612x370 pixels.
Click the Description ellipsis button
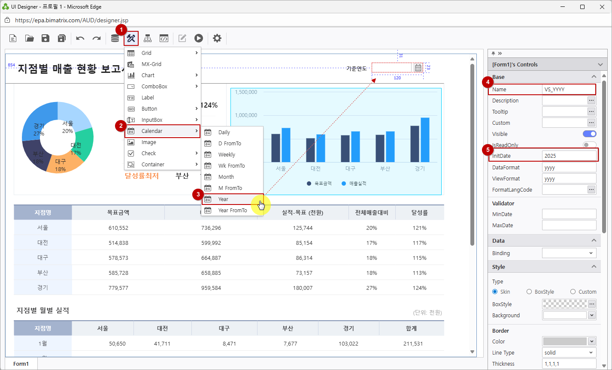pos(591,100)
